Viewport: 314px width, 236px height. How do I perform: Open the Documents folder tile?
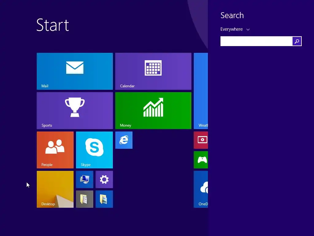pyautogui.click(x=85, y=199)
